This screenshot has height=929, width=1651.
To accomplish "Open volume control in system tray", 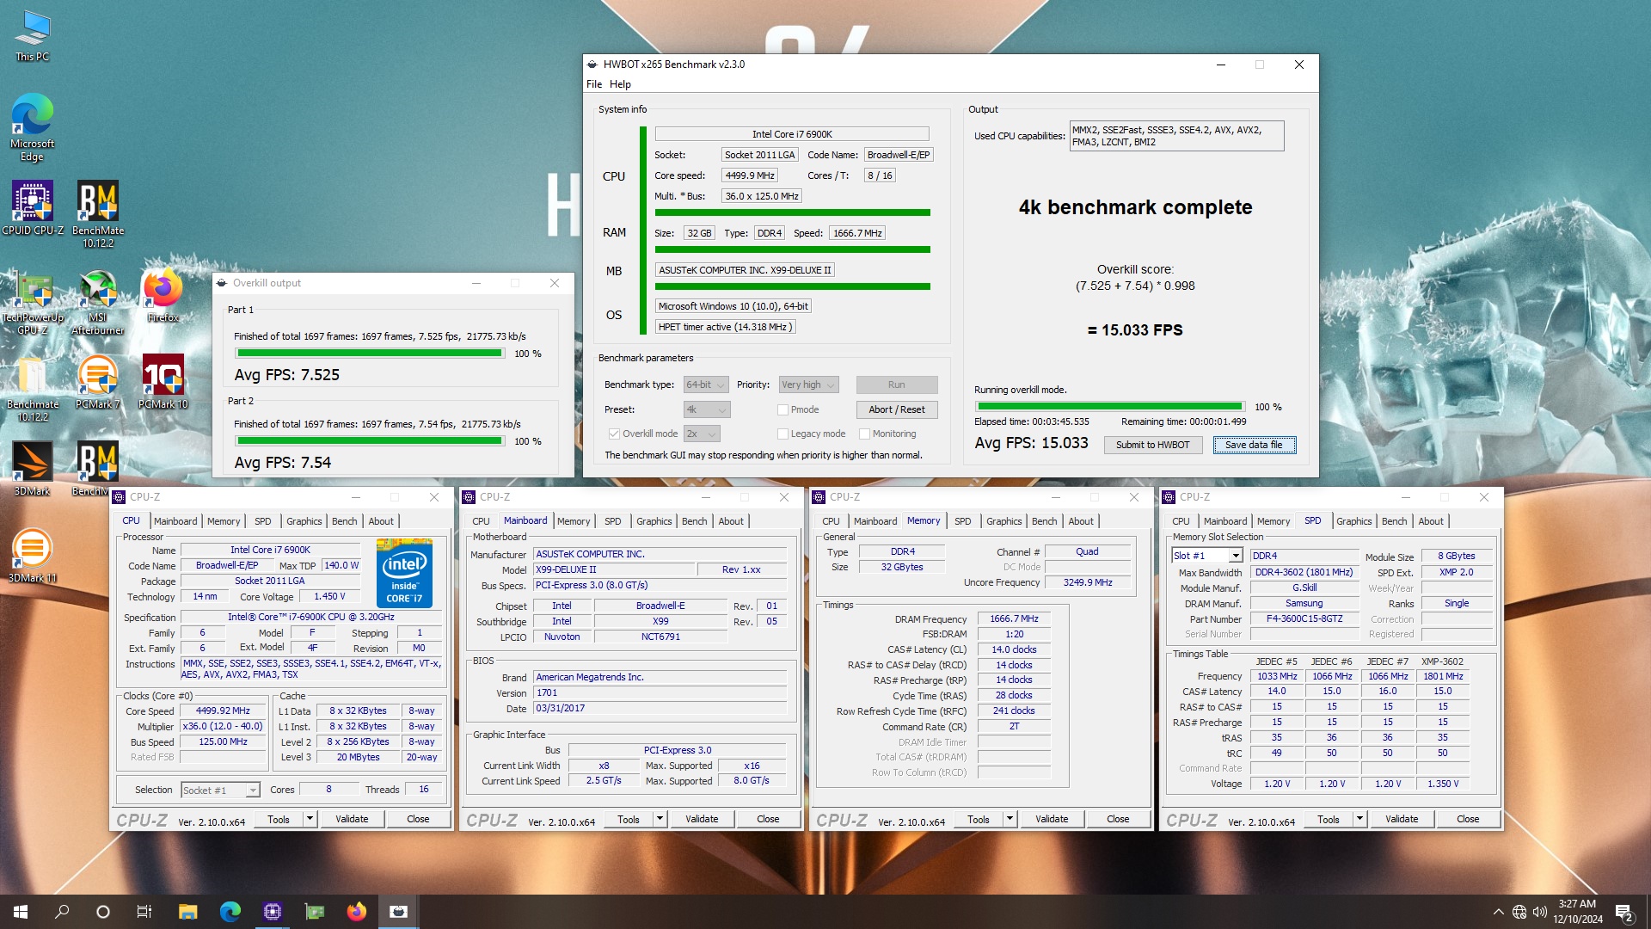I will 1540,912.
